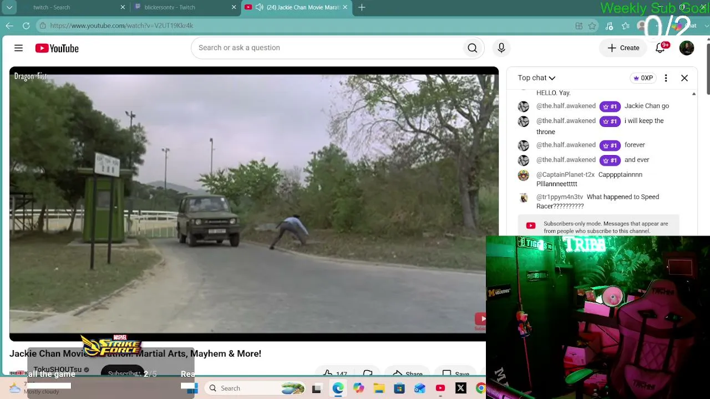Reload the page with the refresh icon
This screenshot has height=399, width=710.
pyautogui.click(x=26, y=25)
